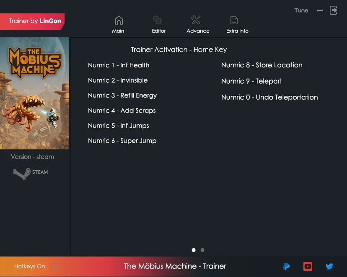
Task: Click The Möbius Machine - Trainer title
Action: coord(175,266)
